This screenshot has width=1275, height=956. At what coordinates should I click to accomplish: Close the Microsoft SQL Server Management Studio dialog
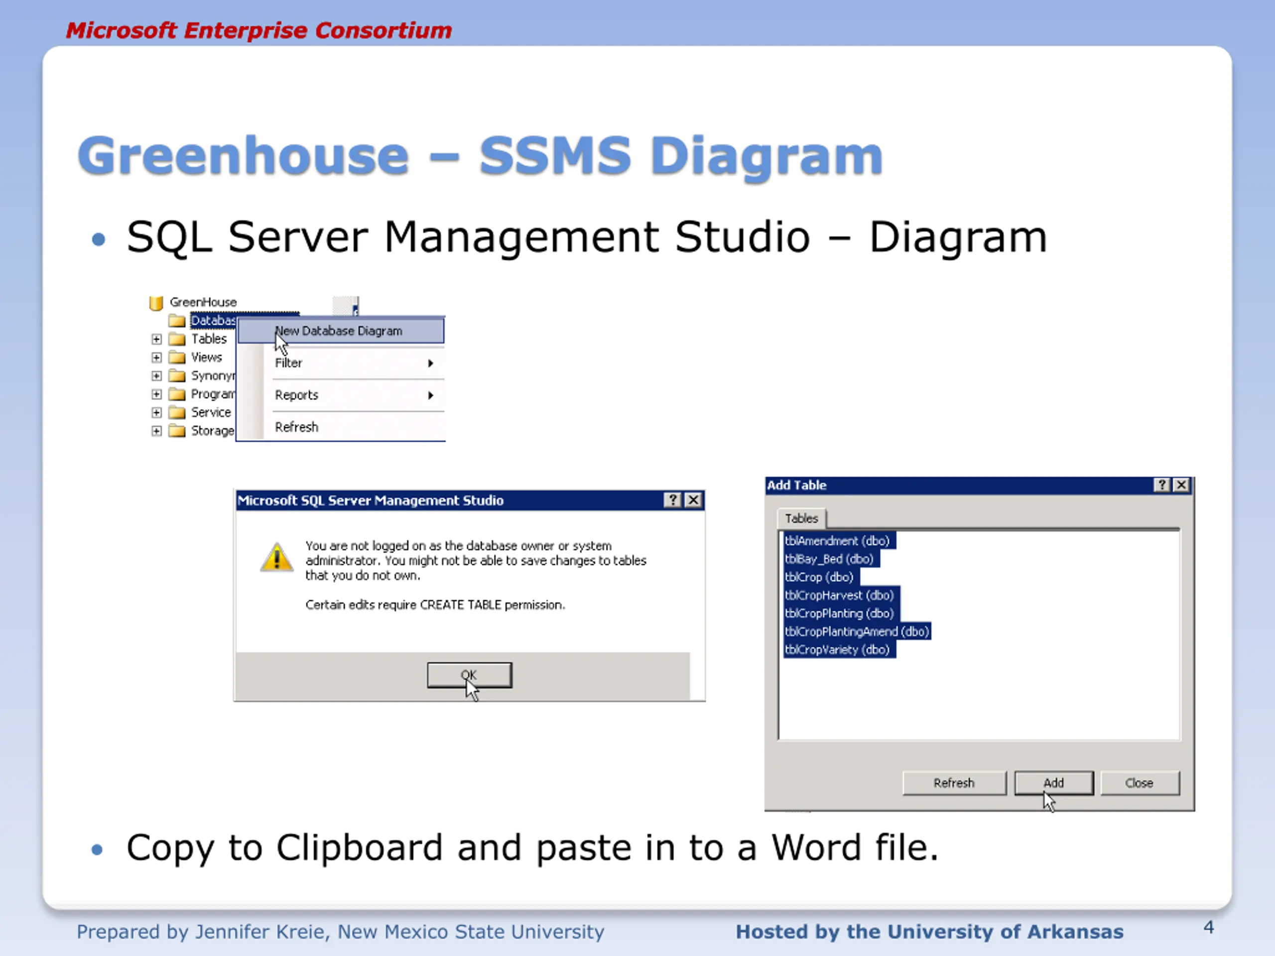693,499
